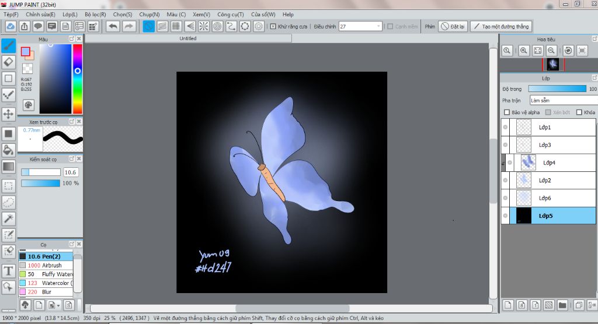This screenshot has width=598, height=324.
Task: Enable radial snap guide
Action: point(204,26)
